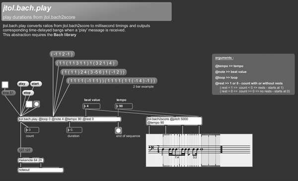
Task: Click the final barline in the score
Action: pos(221,149)
